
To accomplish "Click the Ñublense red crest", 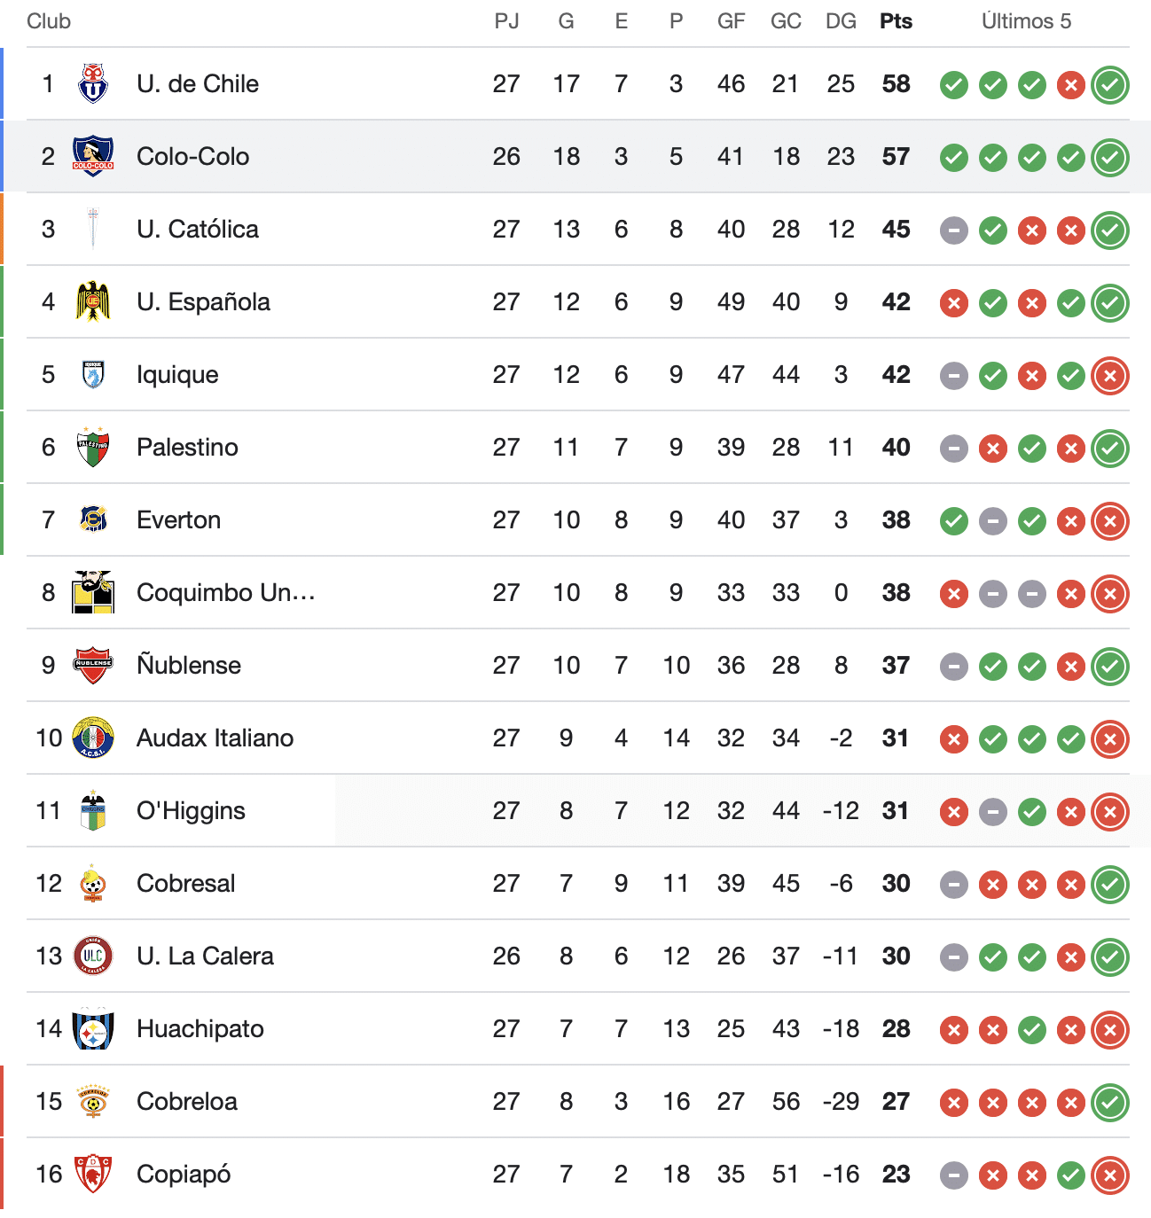I will coord(93,666).
